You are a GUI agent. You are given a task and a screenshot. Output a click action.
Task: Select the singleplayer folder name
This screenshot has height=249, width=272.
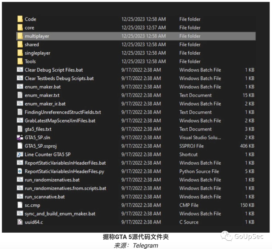pyautogui.click(x=38, y=53)
